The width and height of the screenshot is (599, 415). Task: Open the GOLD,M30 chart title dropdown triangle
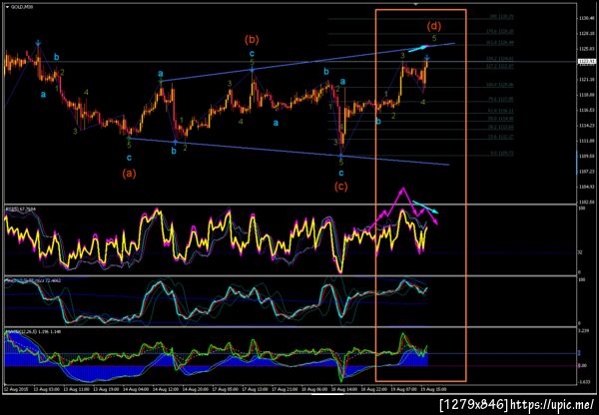tap(7, 7)
